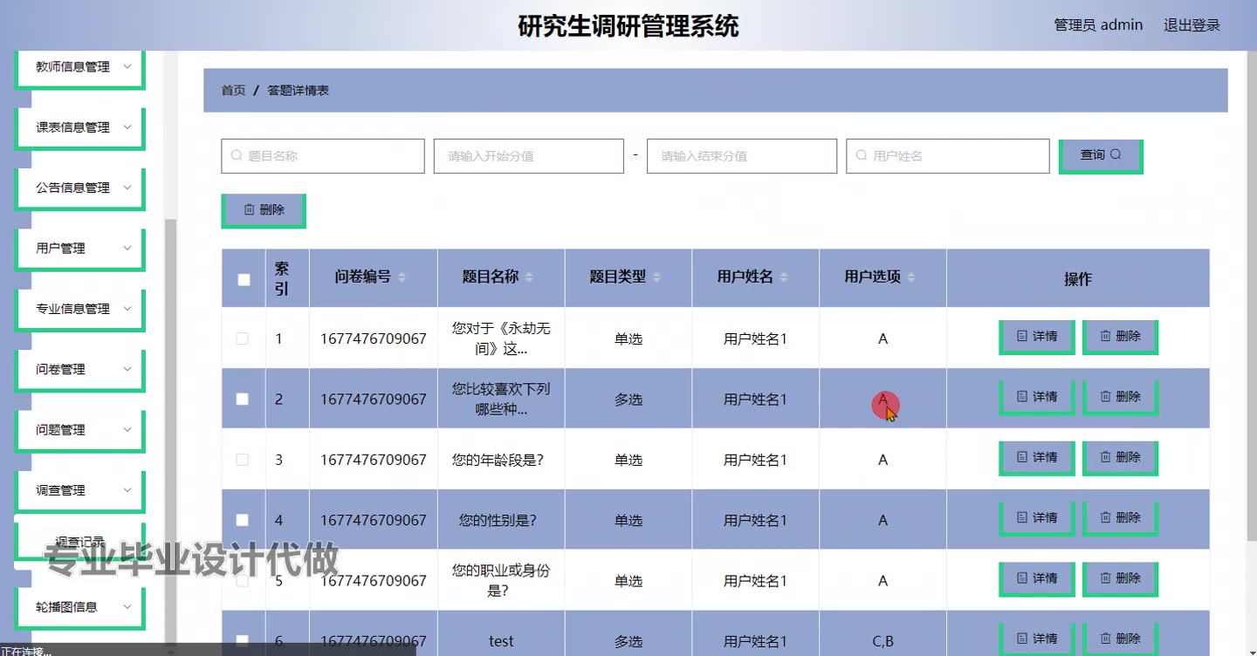
Task: Click sort arrows icon beside 题目名称 header
Action: [530, 277]
